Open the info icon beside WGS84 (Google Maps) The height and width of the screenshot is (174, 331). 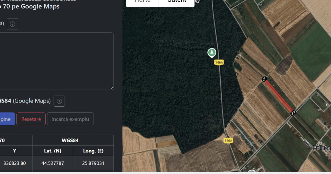click(x=59, y=101)
